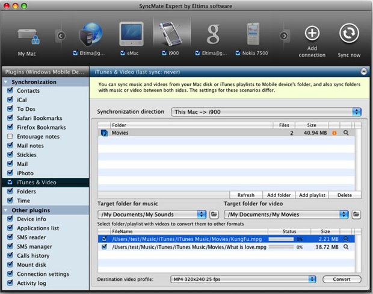Browse for video target folder
Image resolution: width=373 pixels, height=294 pixels.
[356, 214]
